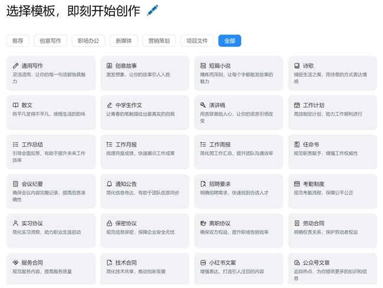Click the 实习协议 person icon
383x288 pixels.
(15, 223)
